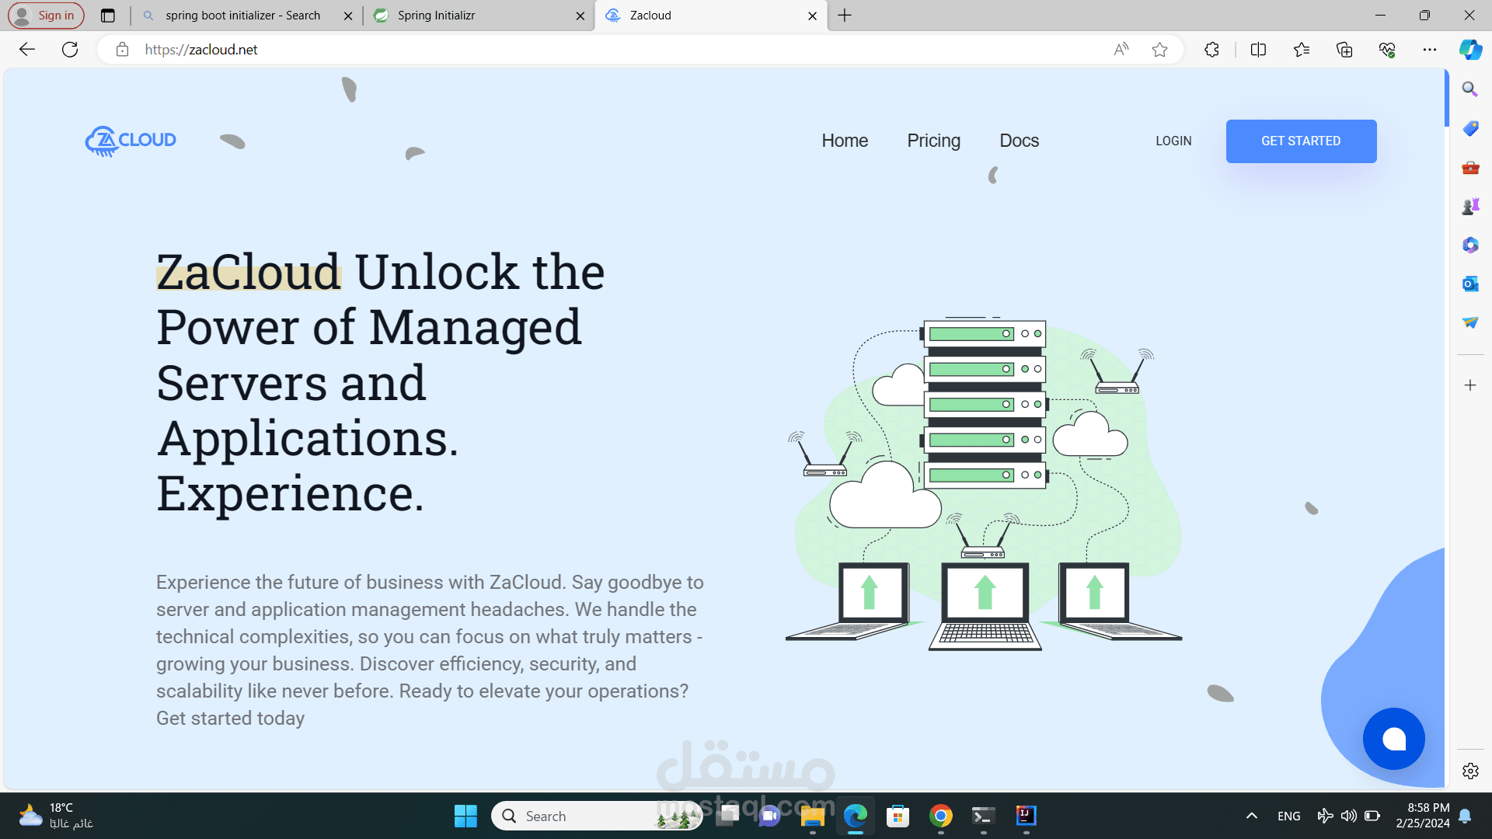The height and width of the screenshot is (839, 1492).
Task: Expand the hidden icons in system tray
Action: coord(1253,816)
